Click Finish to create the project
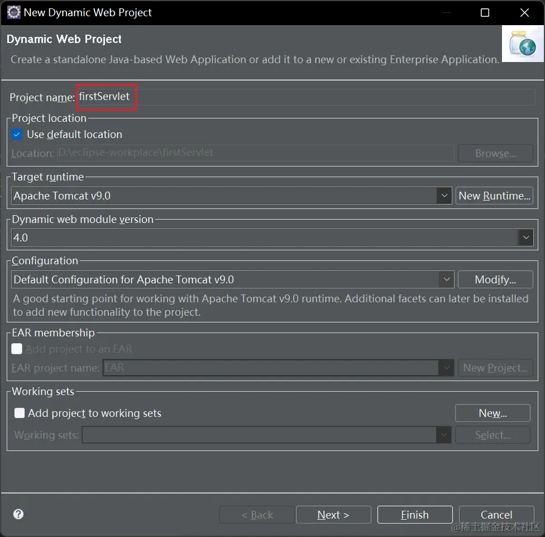Screen dimensions: 545x537 415,515
